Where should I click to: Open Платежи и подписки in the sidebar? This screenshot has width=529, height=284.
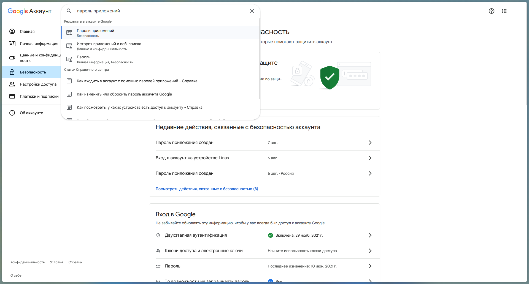(x=32, y=96)
